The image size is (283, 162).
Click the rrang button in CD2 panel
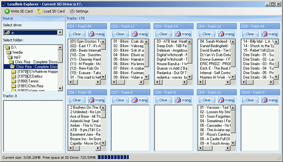[x=140, y=34]
